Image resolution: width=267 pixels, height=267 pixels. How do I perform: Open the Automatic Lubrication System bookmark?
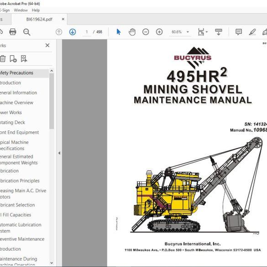[x=21, y=228]
